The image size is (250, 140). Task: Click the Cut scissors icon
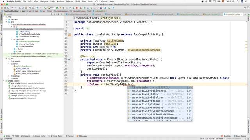click(20, 8)
